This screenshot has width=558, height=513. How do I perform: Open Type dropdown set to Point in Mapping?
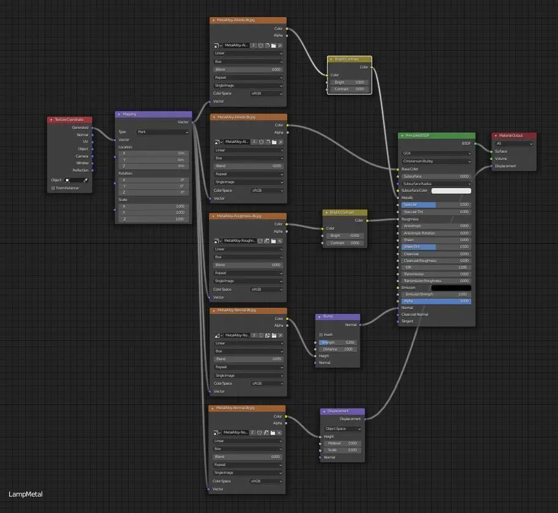click(163, 133)
